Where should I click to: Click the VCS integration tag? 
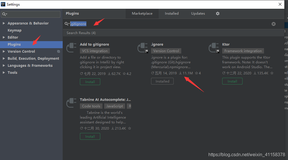[x=95, y=51]
